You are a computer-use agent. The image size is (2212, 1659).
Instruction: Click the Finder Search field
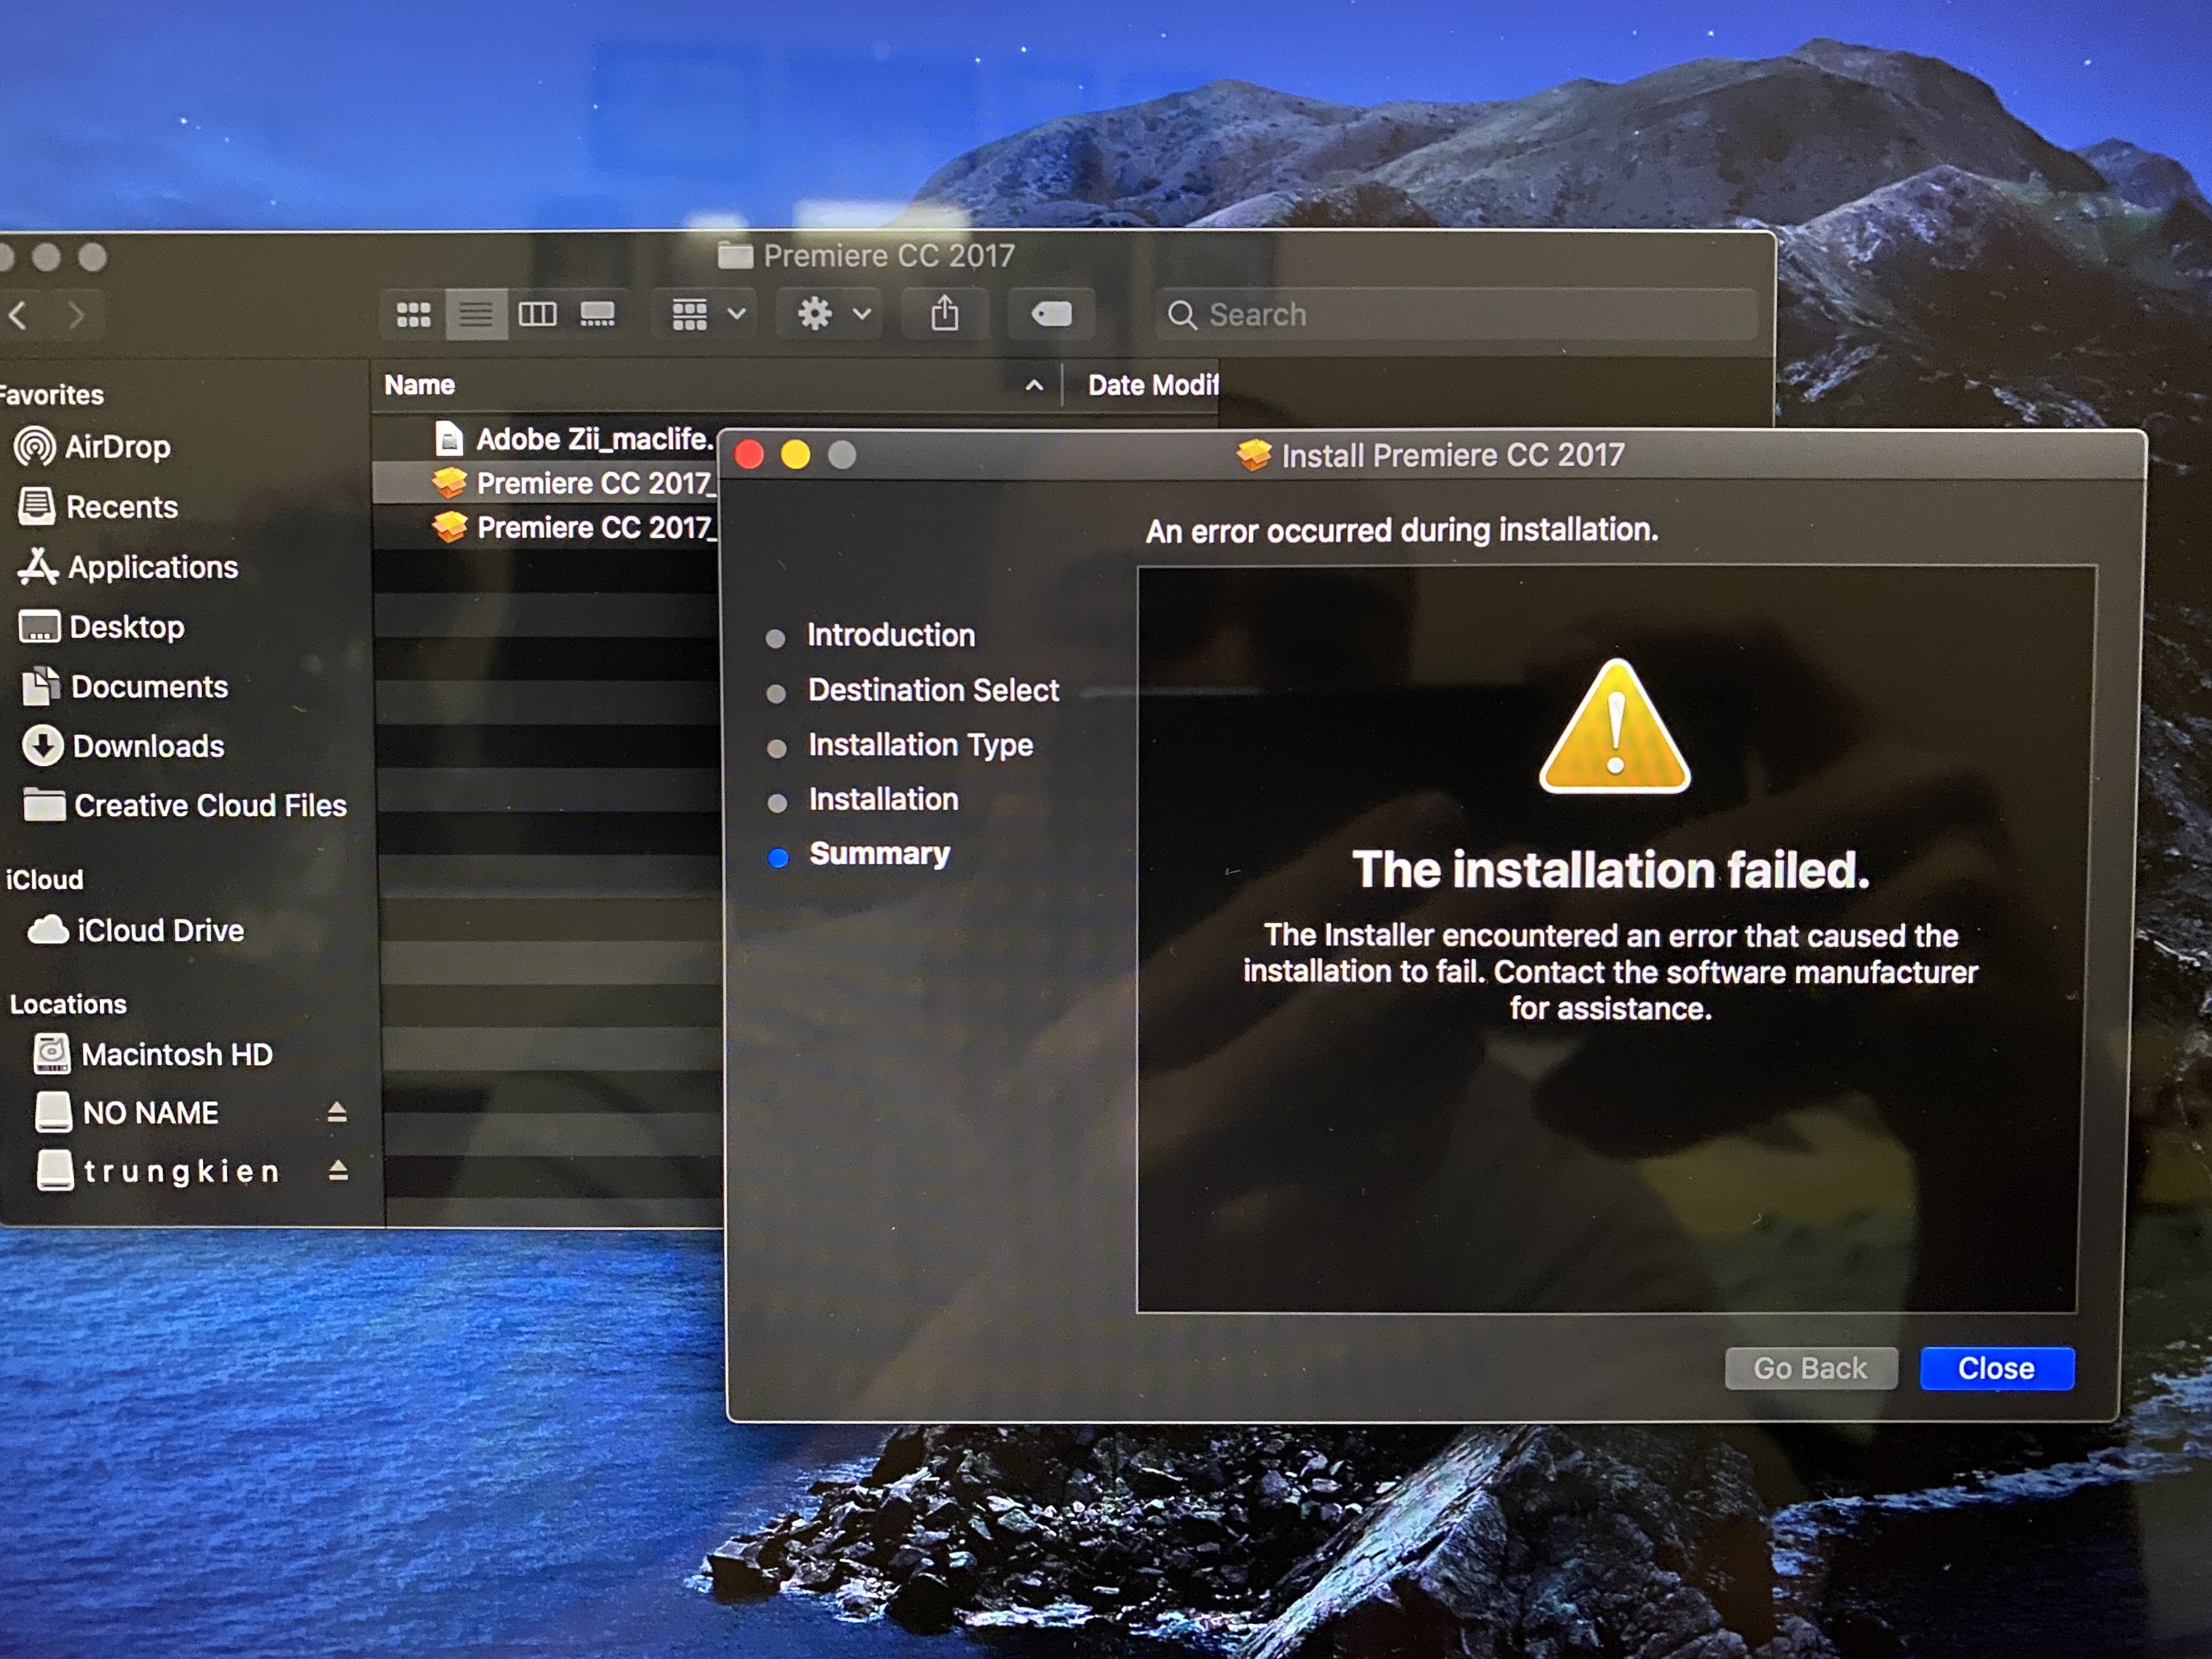point(1456,315)
